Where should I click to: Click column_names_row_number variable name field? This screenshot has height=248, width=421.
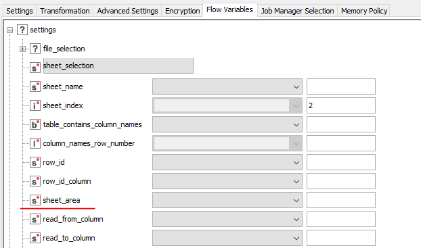pos(341,143)
